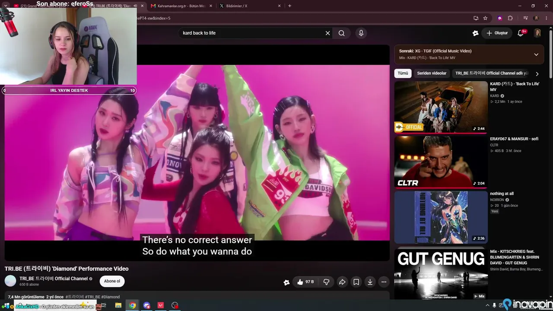Click the video player to pause
The height and width of the screenshot is (311, 553).
tap(197, 152)
